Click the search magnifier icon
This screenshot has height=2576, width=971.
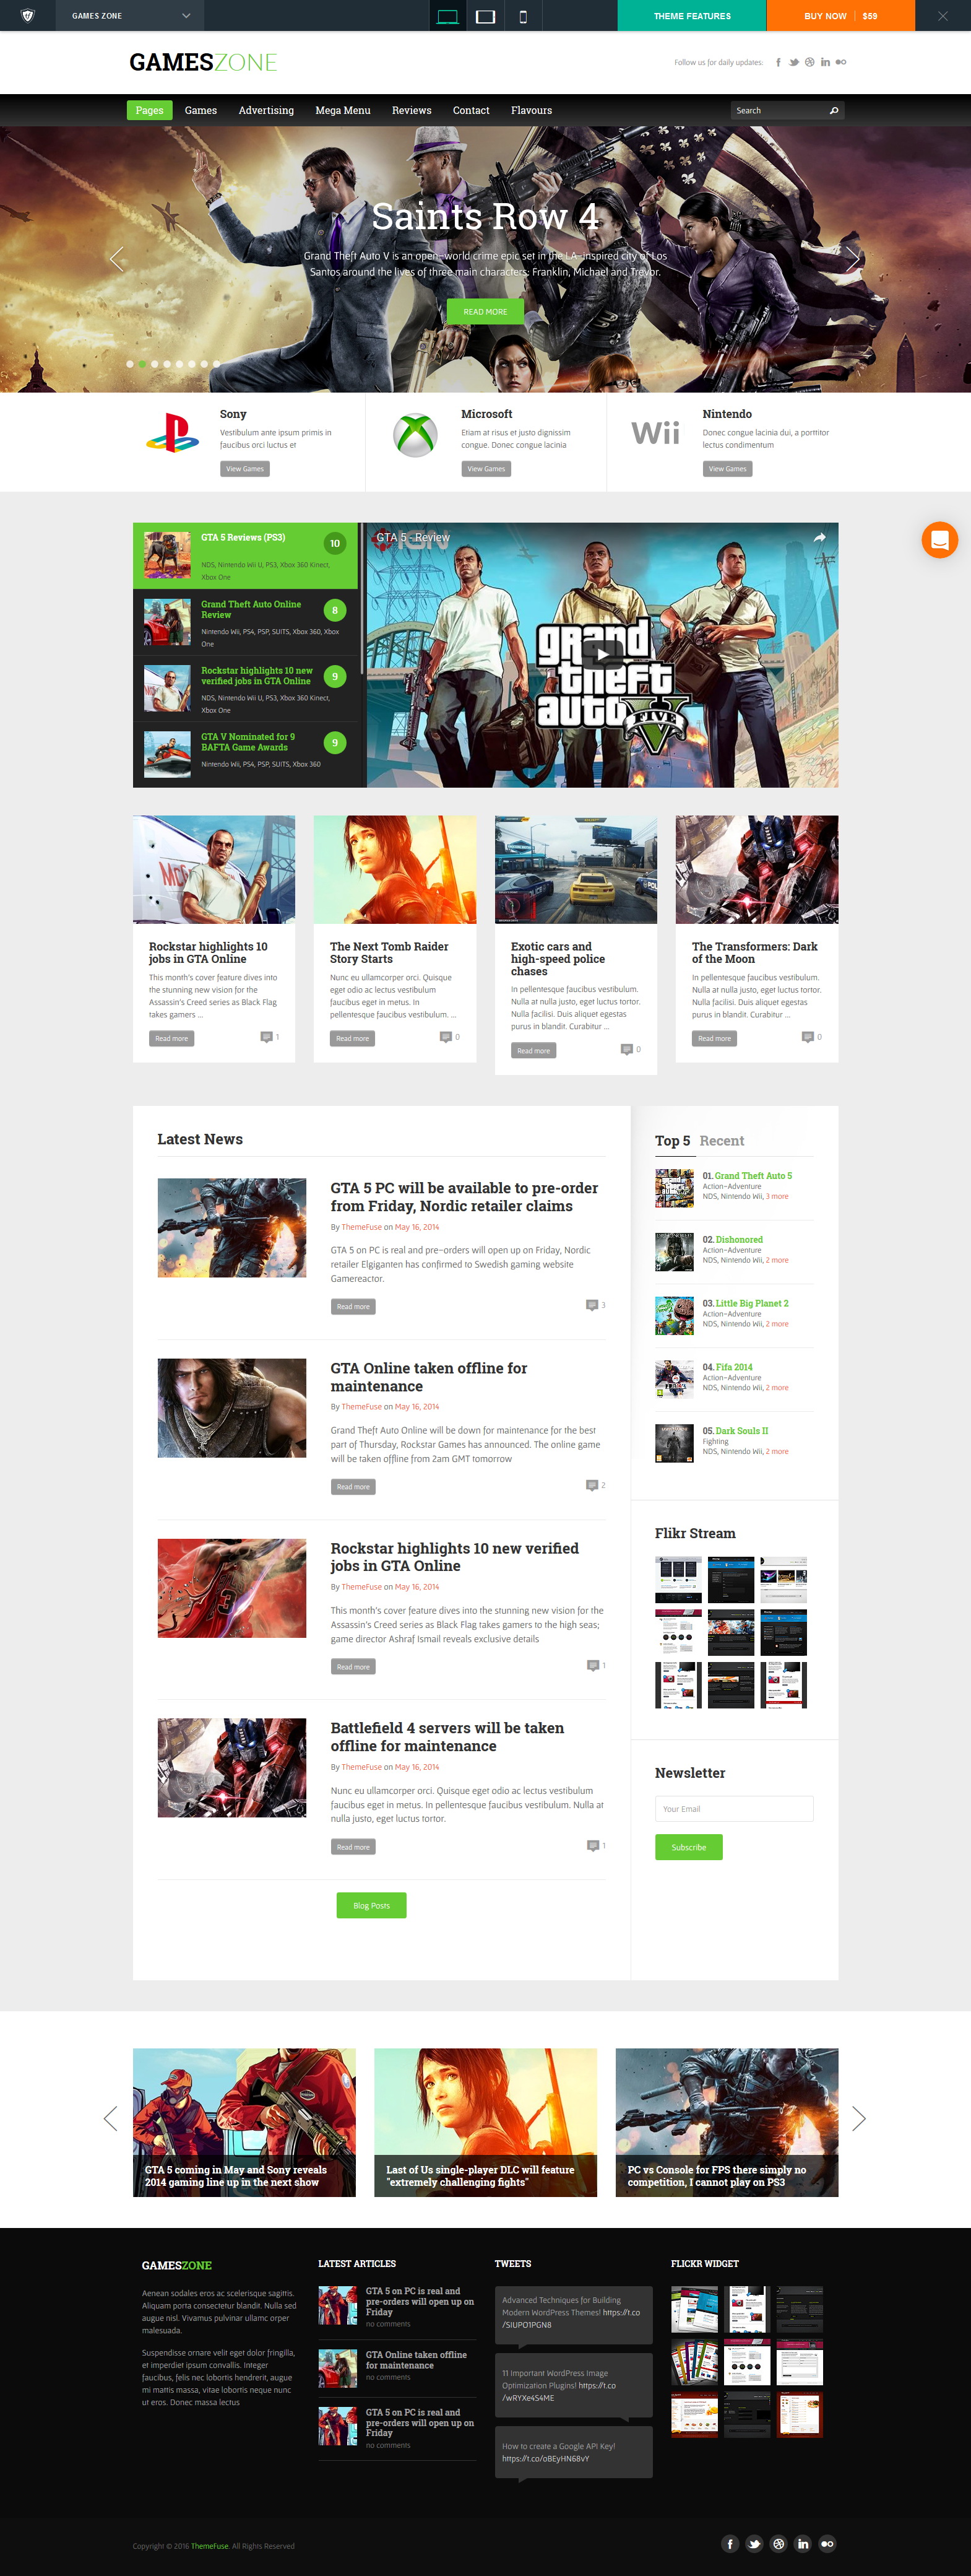point(834,111)
